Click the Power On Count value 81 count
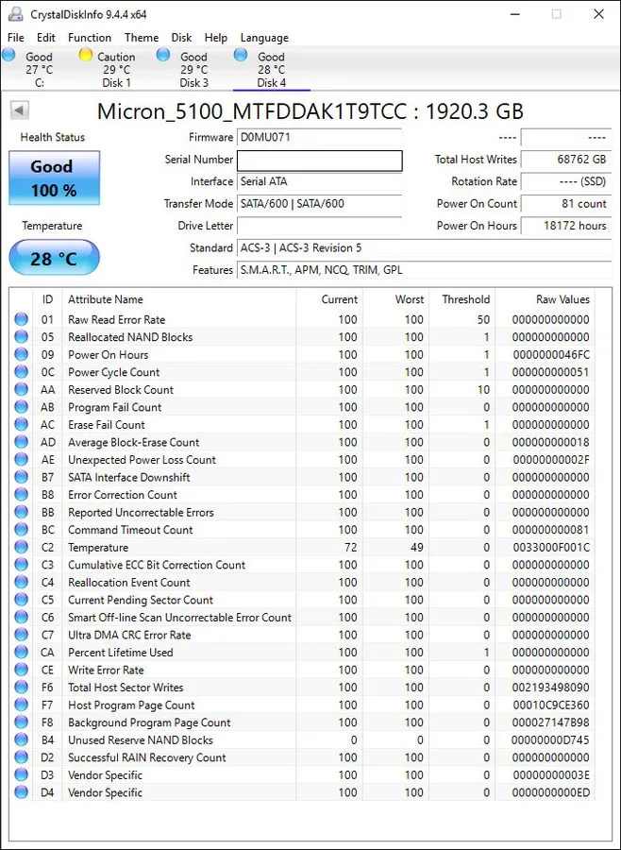Image resolution: width=621 pixels, height=850 pixels. 565,203
